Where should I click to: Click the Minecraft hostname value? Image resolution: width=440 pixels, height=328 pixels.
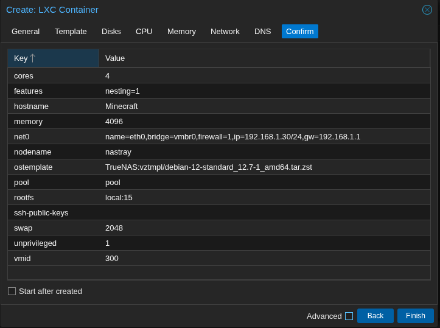[x=122, y=106]
